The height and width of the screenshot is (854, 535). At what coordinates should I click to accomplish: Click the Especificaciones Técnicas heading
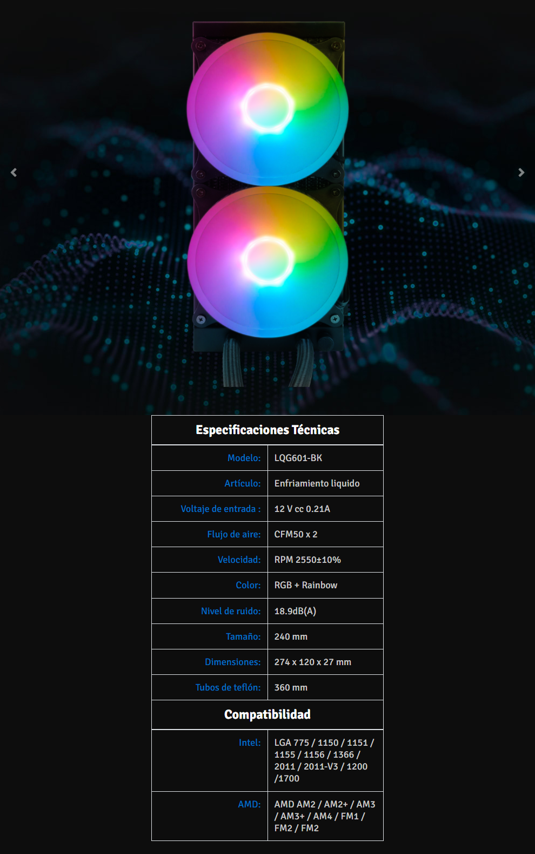click(x=267, y=430)
